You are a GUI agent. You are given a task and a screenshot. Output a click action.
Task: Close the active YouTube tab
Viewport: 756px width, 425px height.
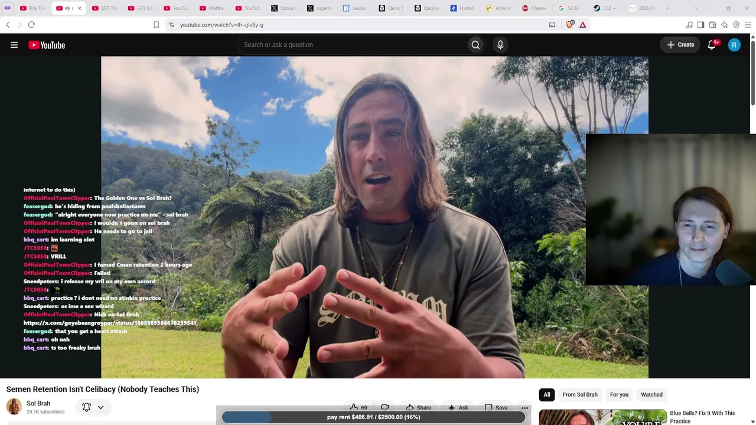pos(79,8)
